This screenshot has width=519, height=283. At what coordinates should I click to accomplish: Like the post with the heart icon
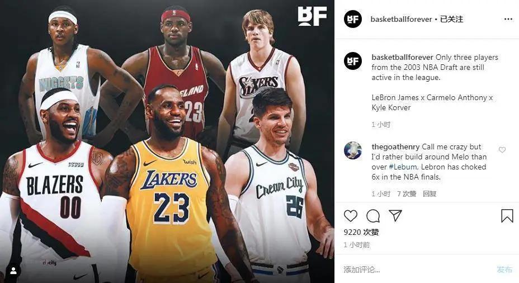tap(351, 216)
